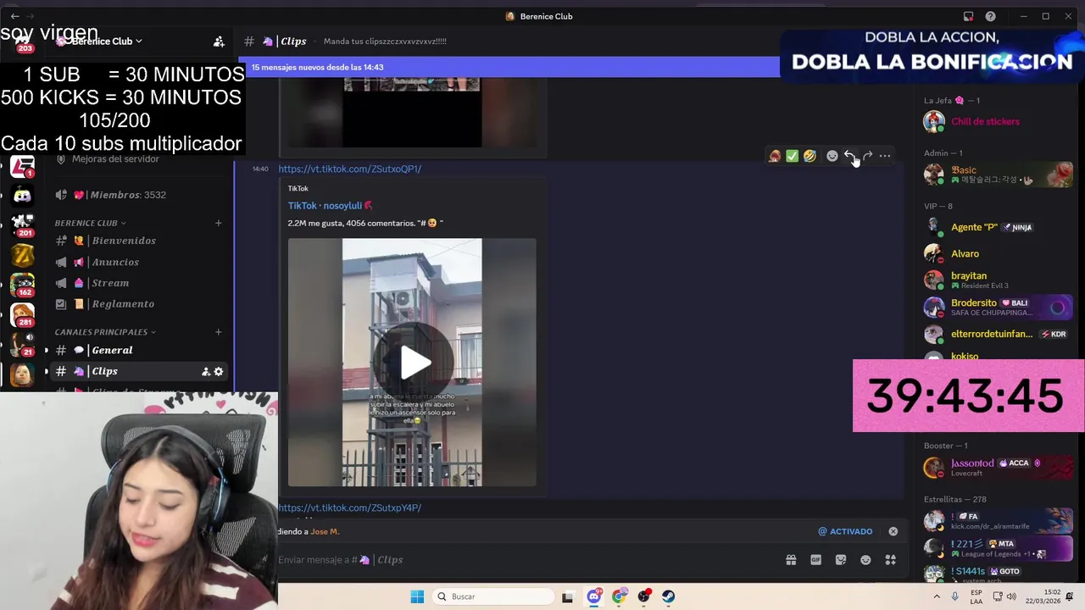Open the volume control in the system tray
The image size is (1085, 610).
pos(1011,596)
